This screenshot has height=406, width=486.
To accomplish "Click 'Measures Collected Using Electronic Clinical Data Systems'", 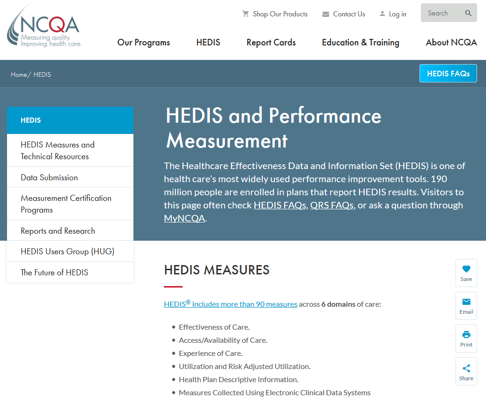I will coord(275,393).
